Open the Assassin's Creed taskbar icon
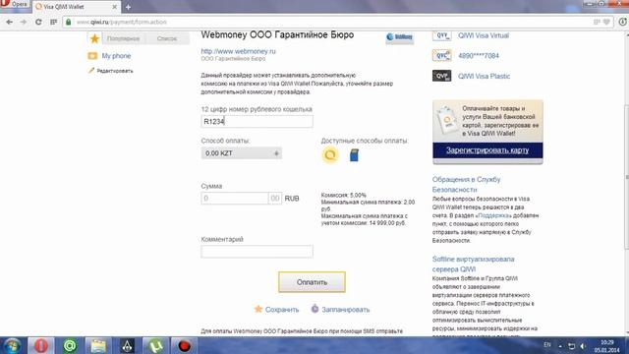 coord(127,346)
